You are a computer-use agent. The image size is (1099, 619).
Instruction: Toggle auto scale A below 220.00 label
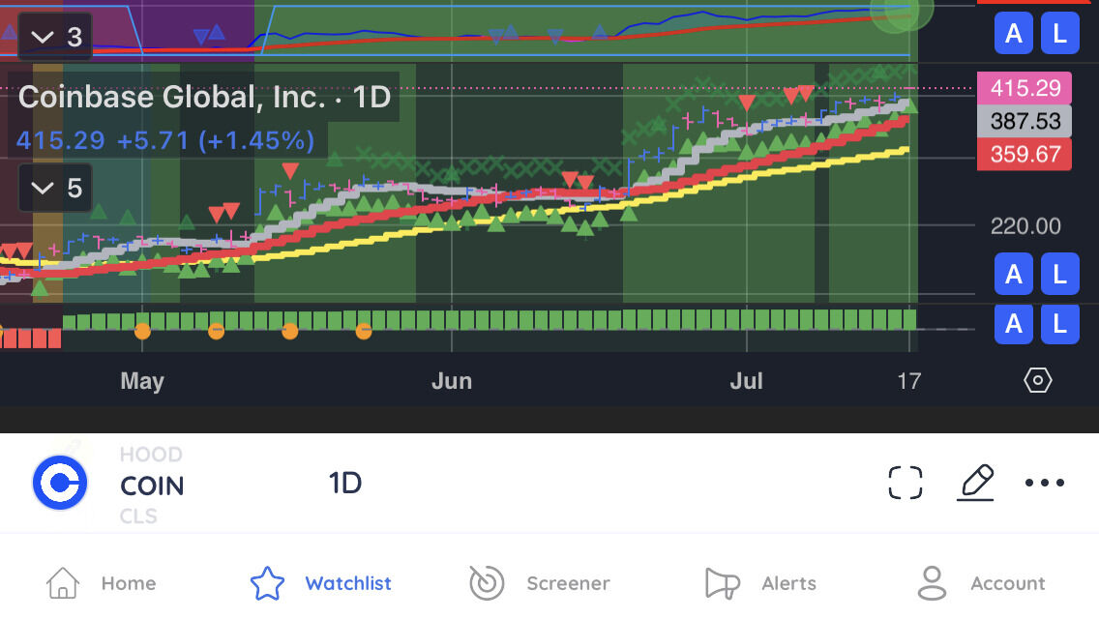(x=1014, y=274)
